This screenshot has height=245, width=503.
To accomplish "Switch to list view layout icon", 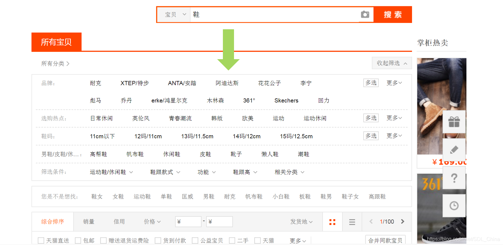I will click(x=352, y=222).
